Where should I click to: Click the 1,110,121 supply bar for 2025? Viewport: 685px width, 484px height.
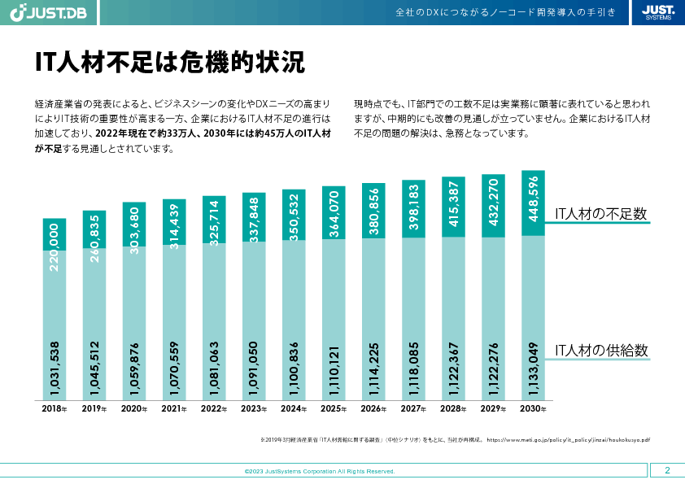334,320
